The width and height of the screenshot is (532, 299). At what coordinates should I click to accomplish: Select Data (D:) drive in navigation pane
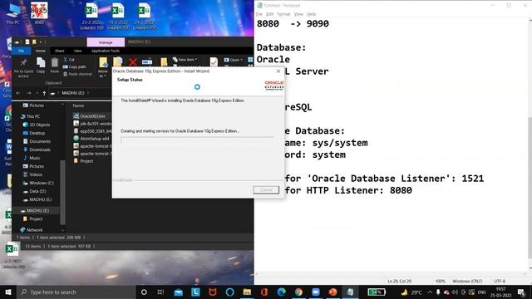(37, 191)
